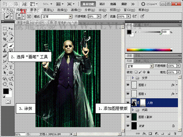The width and height of the screenshot is (183, 137).
Task: Open the 图层(L) menu
Action: [49, 10]
